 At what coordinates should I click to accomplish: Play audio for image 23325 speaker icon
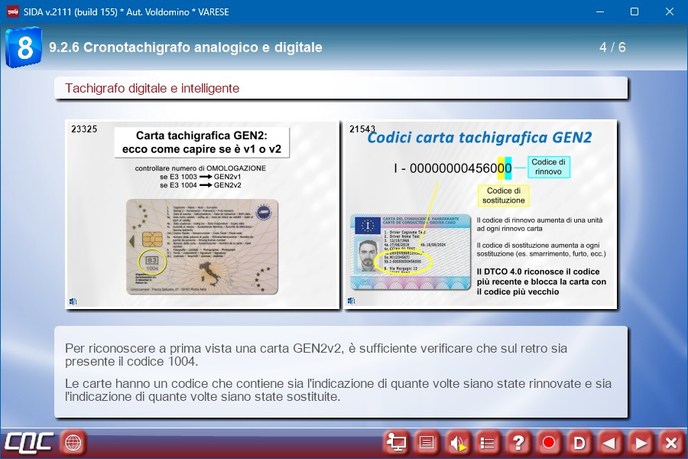click(73, 301)
